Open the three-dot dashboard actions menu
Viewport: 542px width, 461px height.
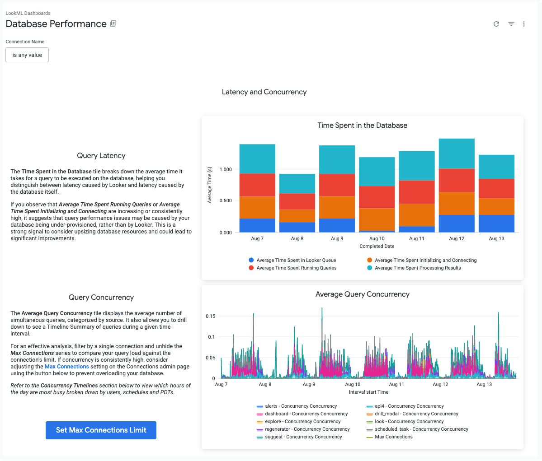(x=524, y=24)
